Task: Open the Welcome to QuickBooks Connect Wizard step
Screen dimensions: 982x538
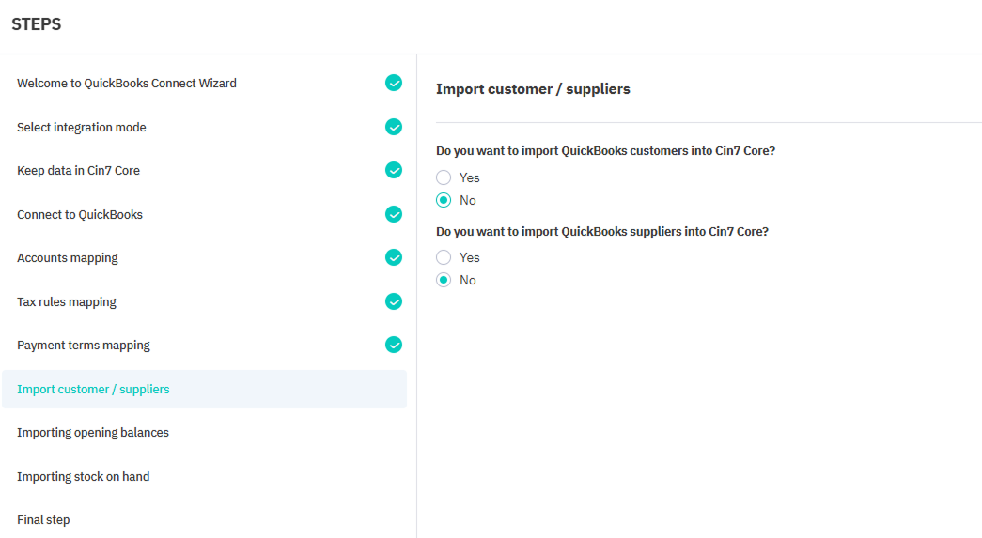Action: point(127,84)
